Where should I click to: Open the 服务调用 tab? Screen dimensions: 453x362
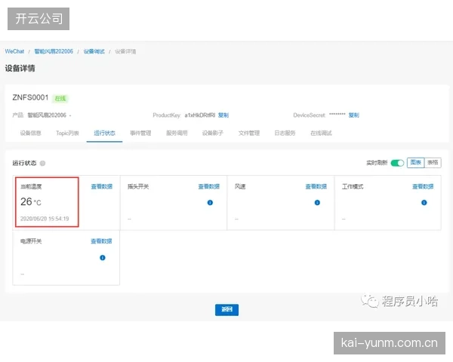pyautogui.click(x=177, y=133)
